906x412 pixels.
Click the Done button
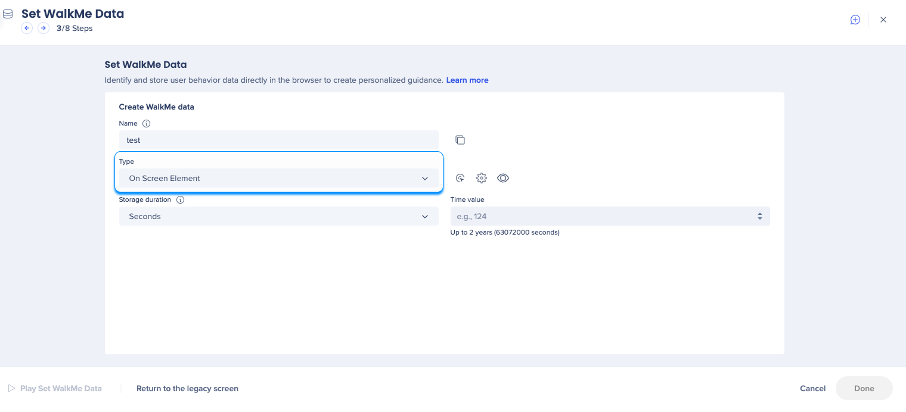tap(864, 388)
